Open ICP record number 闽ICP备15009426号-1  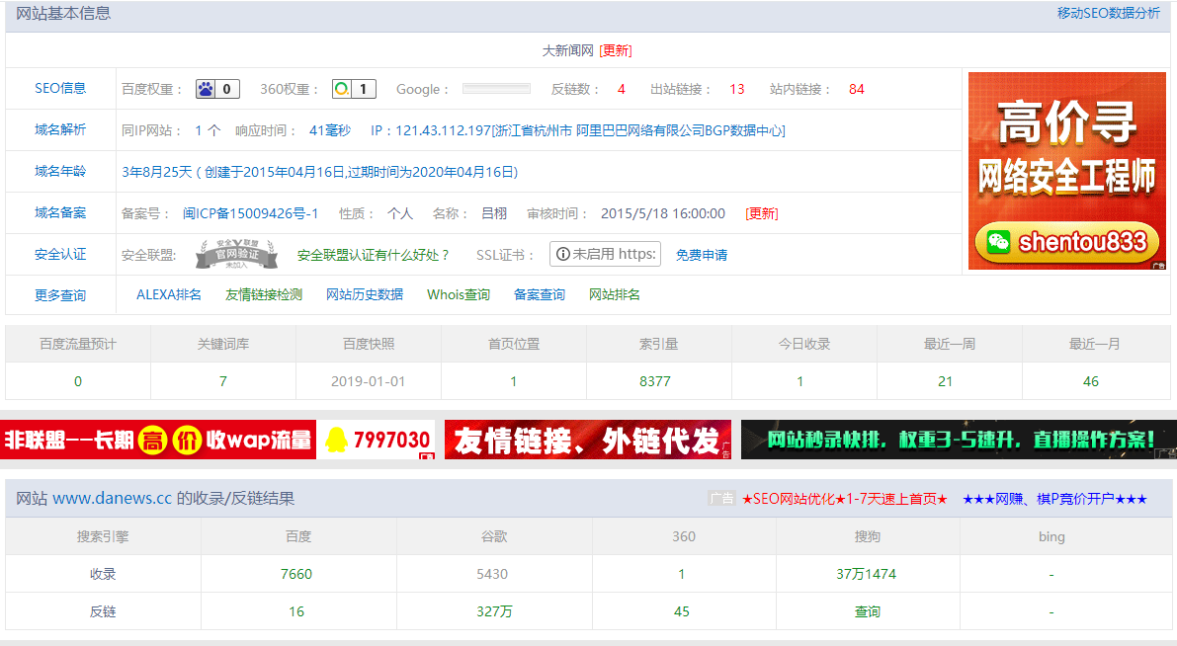coord(251,213)
